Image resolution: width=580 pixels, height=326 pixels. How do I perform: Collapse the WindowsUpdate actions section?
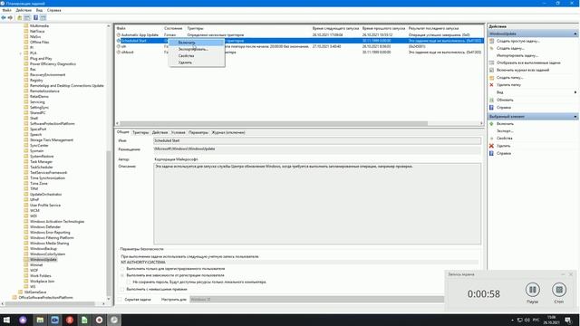[x=575, y=34]
